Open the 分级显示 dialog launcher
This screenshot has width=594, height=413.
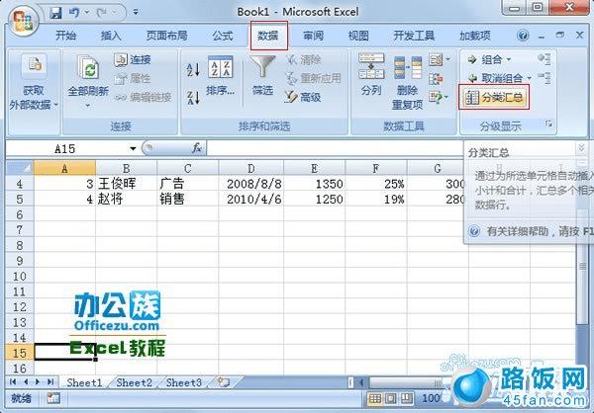point(548,124)
